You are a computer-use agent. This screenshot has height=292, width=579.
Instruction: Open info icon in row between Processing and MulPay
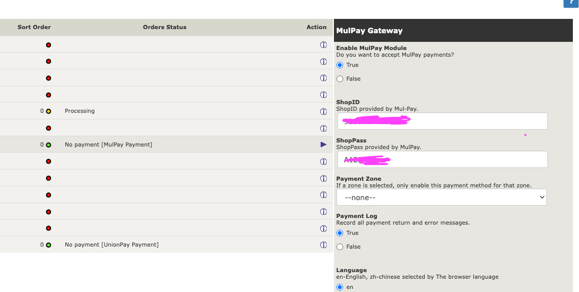tap(324, 129)
